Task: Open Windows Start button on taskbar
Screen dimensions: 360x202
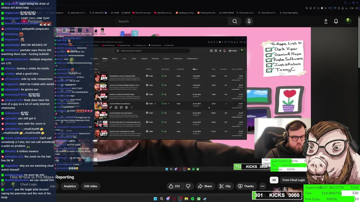Action: (155, 199)
